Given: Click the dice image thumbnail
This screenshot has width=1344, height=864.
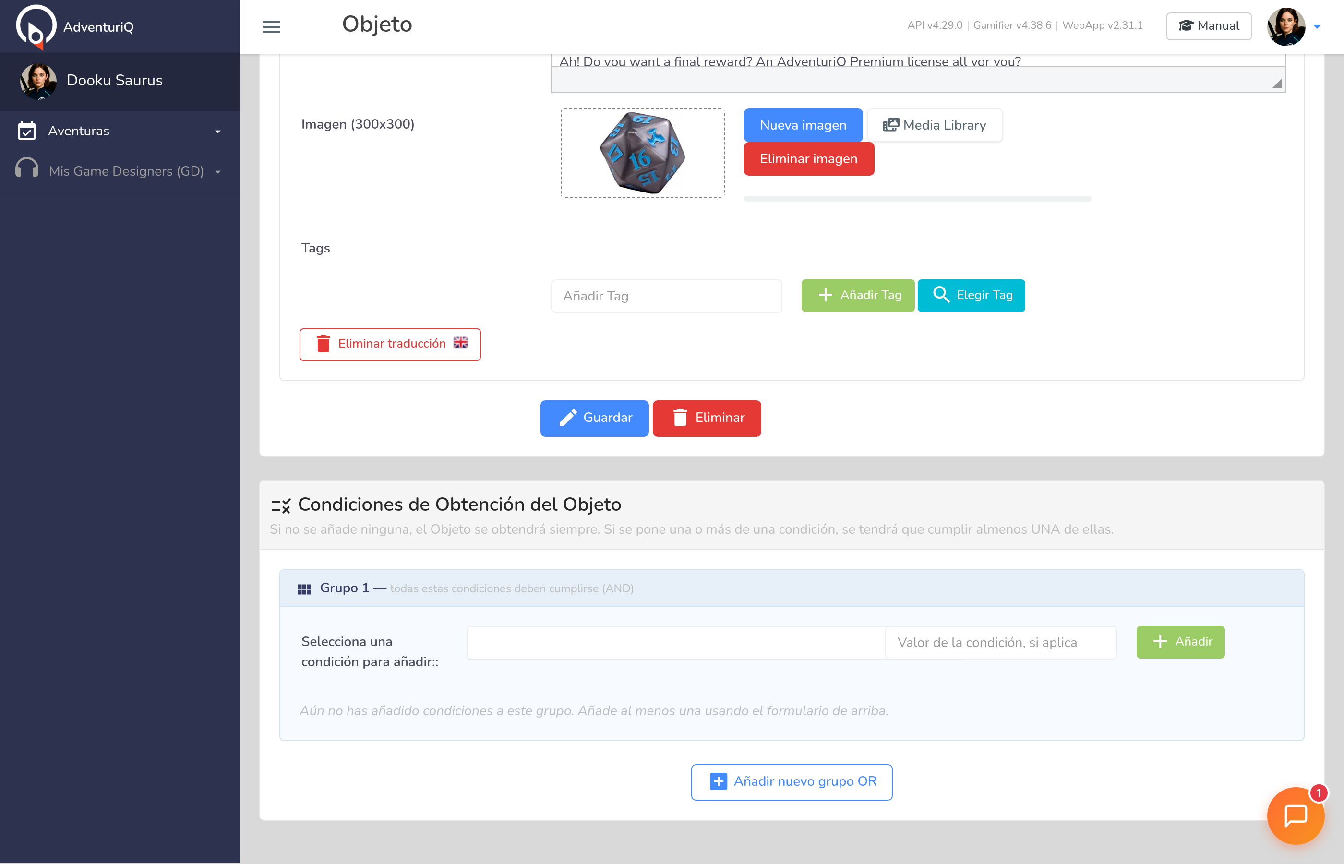Looking at the screenshot, I should pos(642,153).
